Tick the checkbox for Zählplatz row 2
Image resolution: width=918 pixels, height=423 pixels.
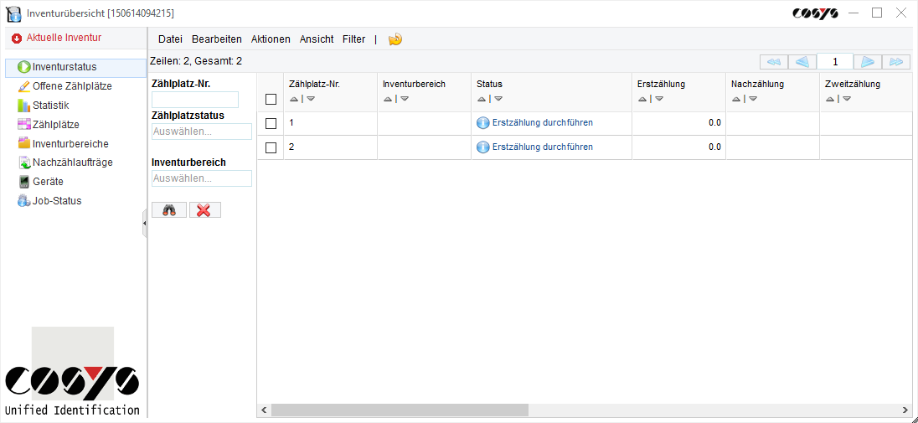tap(271, 147)
